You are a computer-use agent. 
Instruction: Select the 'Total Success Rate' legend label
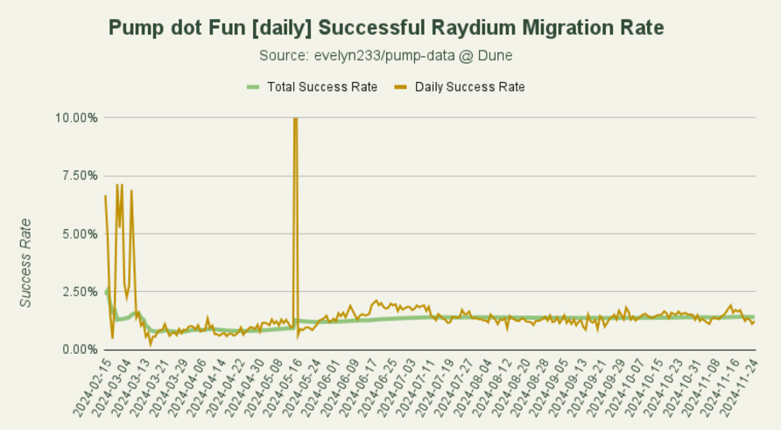tap(322, 87)
